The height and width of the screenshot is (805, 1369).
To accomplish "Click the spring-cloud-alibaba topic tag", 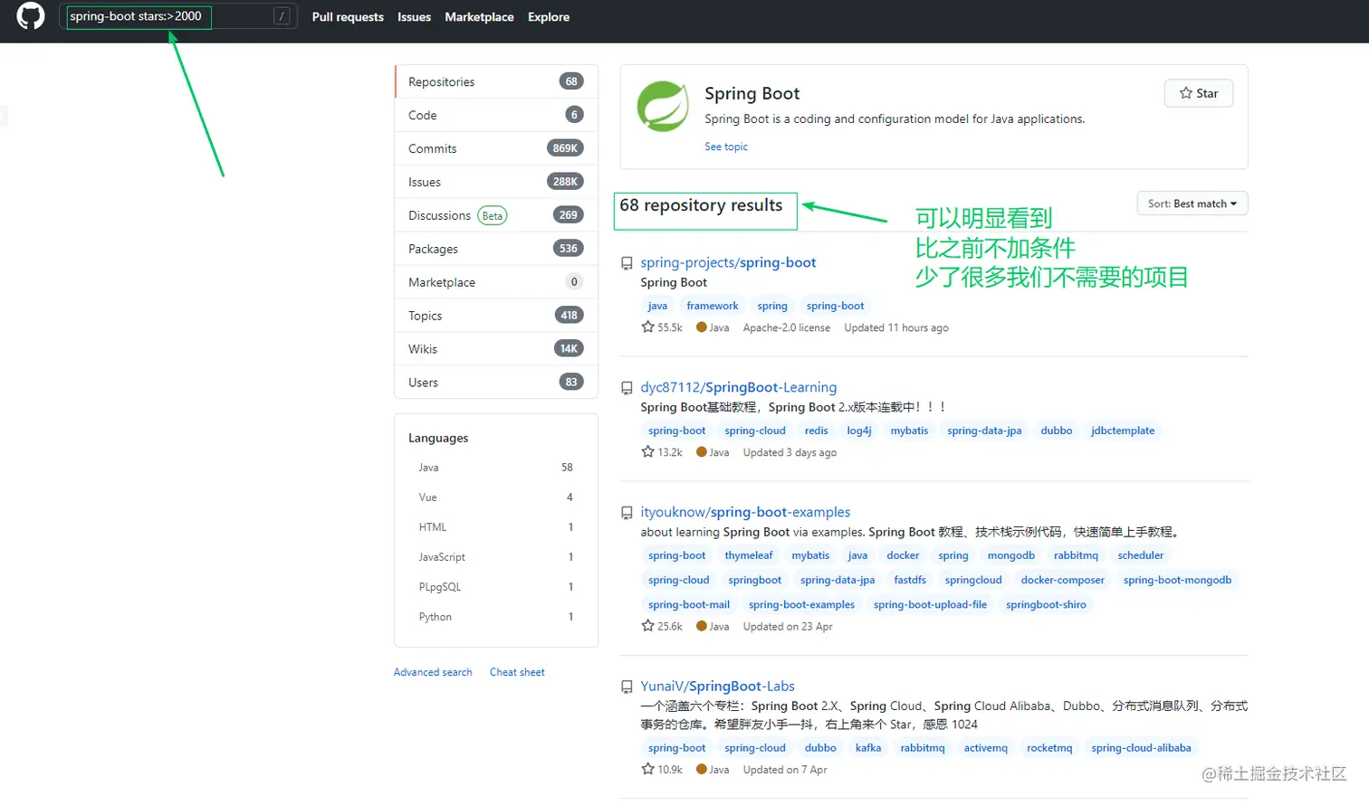I will point(1141,748).
